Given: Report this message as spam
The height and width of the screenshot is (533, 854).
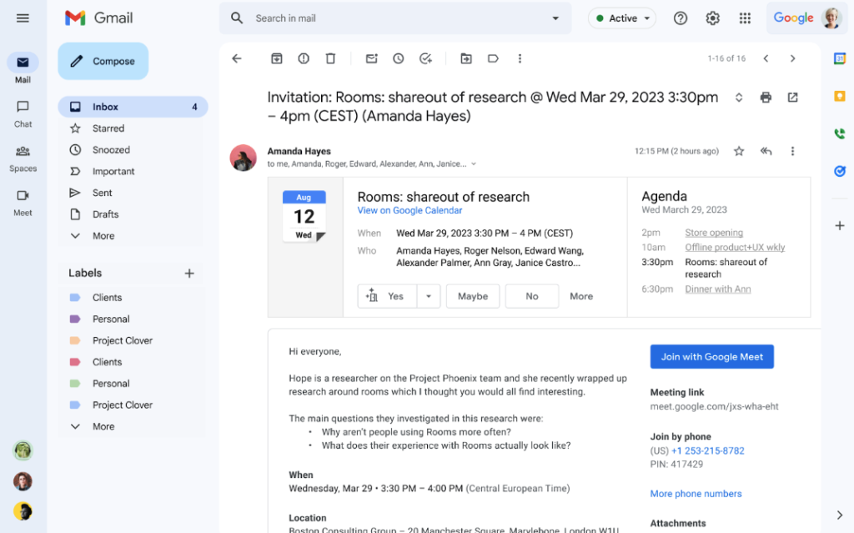Looking at the screenshot, I should (303, 58).
